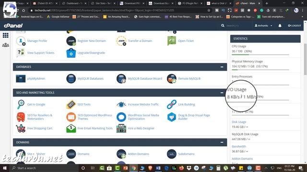The height and width of the screenshot is (172, 307).
Task: Launch the phpMyAdmin icon
Action: coord(21,78)
